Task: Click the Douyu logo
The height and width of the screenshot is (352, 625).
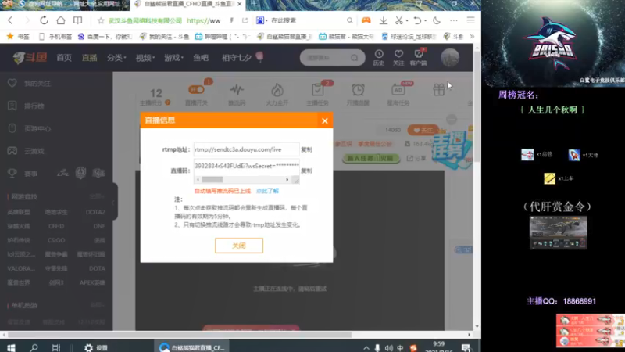Action: (30, 57)
